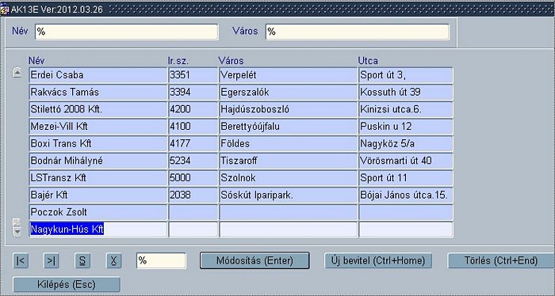Jump to first record with |< button
The image size is (555, 296).
21,260
